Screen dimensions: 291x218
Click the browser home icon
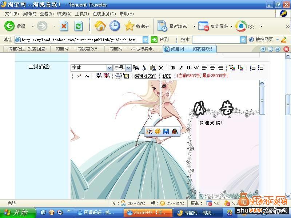[100, 26]
